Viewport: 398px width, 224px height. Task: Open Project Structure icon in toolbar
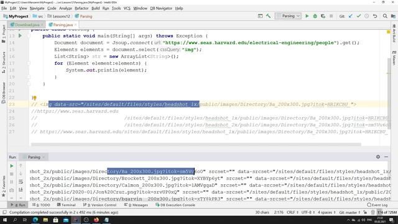[x=393, y=16]
